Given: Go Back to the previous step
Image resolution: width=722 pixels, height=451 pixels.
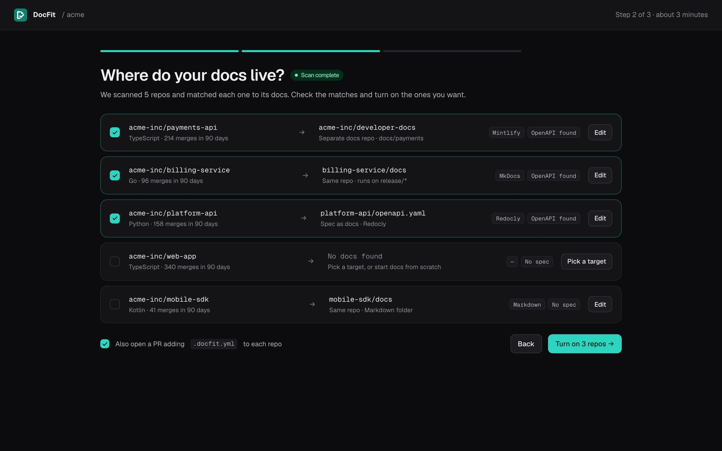Looking at the screenshot, I should tap(526, 344).
